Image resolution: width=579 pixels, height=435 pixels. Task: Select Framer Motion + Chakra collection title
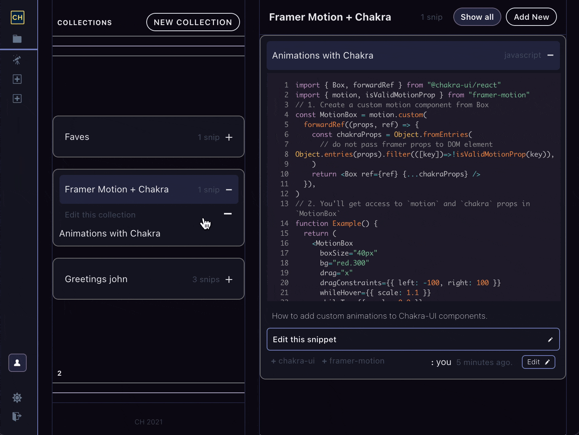coord(117,189)
